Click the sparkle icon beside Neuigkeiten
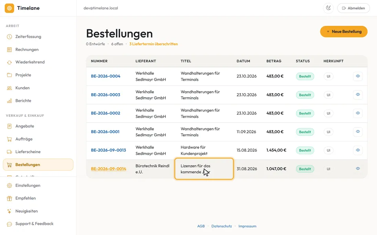 point(9,211)
